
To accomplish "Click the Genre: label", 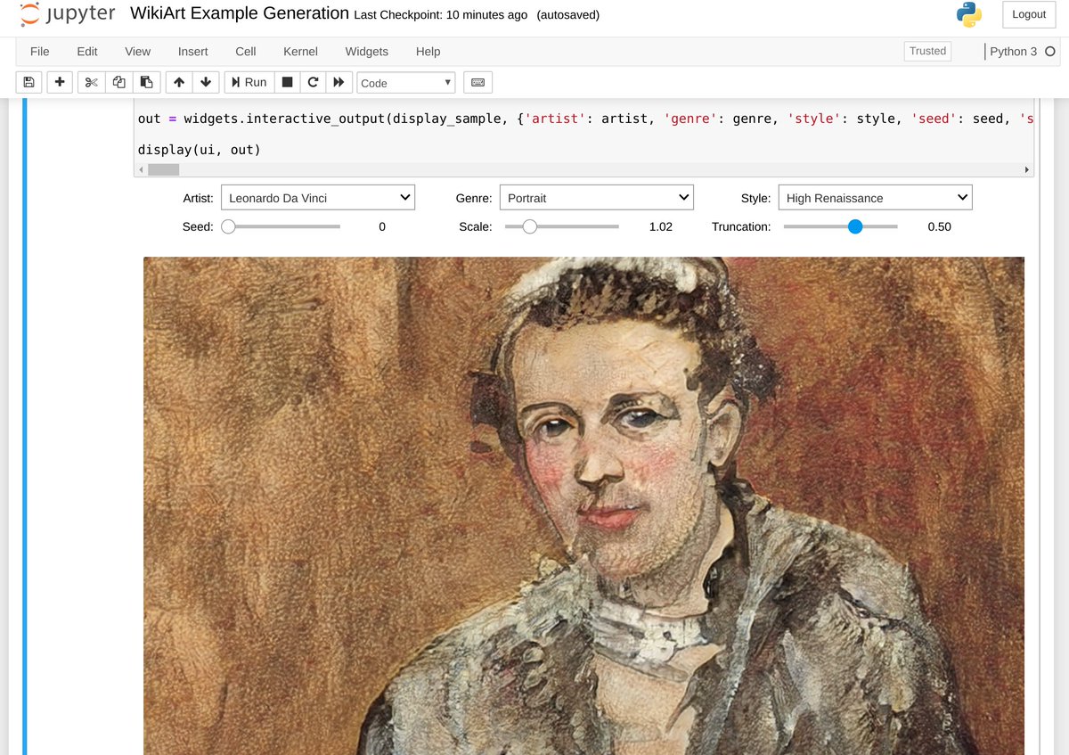I will coord(474,198).
